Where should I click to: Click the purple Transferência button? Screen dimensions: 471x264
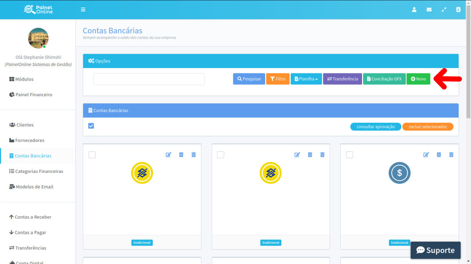tap(342, 79)
